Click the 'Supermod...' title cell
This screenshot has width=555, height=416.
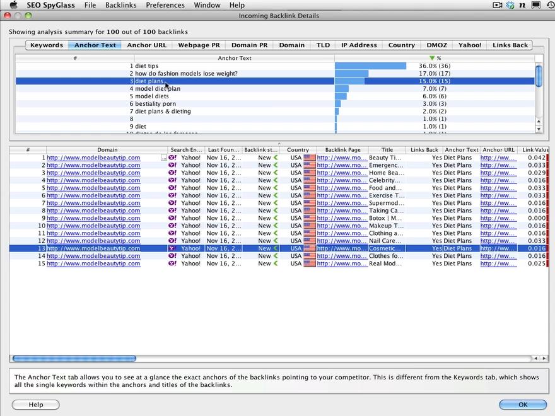click(x=386, y=203)
